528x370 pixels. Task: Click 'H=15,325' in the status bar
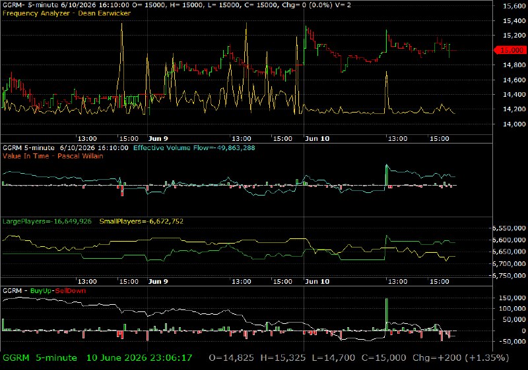(x=283, y=358)
